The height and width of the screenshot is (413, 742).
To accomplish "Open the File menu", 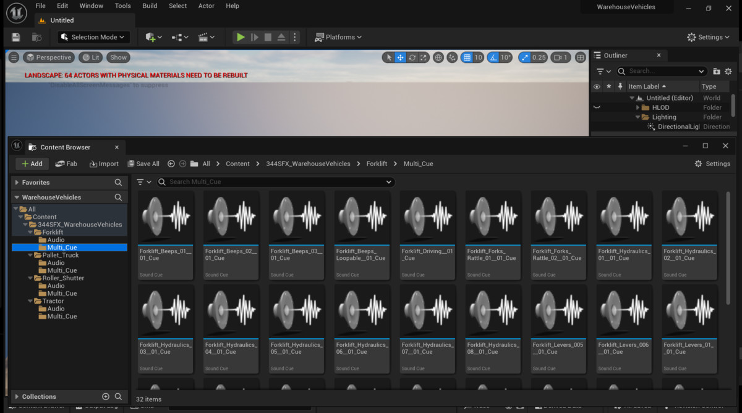I will point(40,6).
